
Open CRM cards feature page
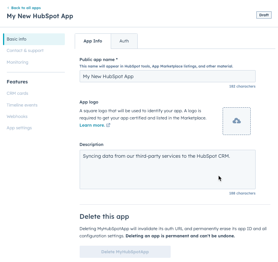17,93
